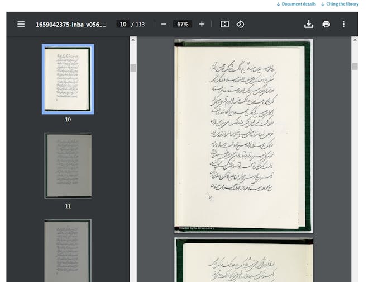
Task: Click the document scroll up arrow
Action: 355,40
